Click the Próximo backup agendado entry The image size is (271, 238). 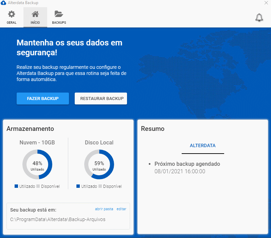(187, 164)
